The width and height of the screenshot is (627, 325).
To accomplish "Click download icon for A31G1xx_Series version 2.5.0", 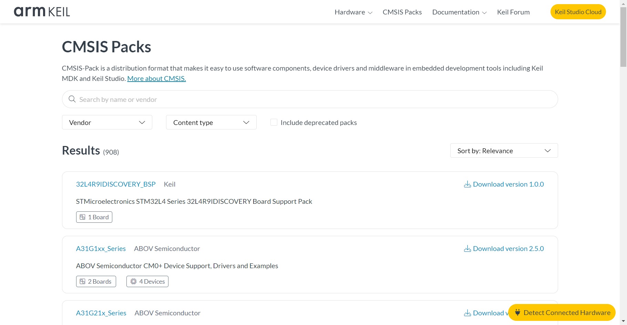I will coord(467,249).
